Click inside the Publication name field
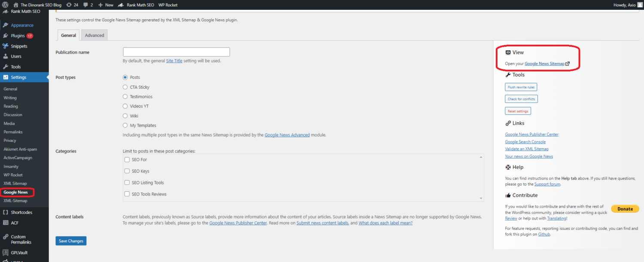 (x=176, y=51)
